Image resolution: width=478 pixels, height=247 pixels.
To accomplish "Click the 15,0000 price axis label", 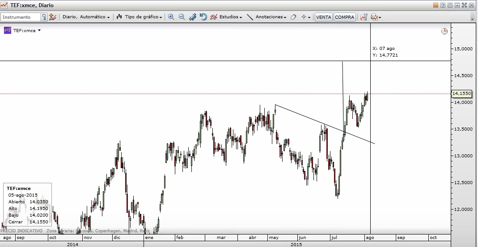I will pos(463,49).
